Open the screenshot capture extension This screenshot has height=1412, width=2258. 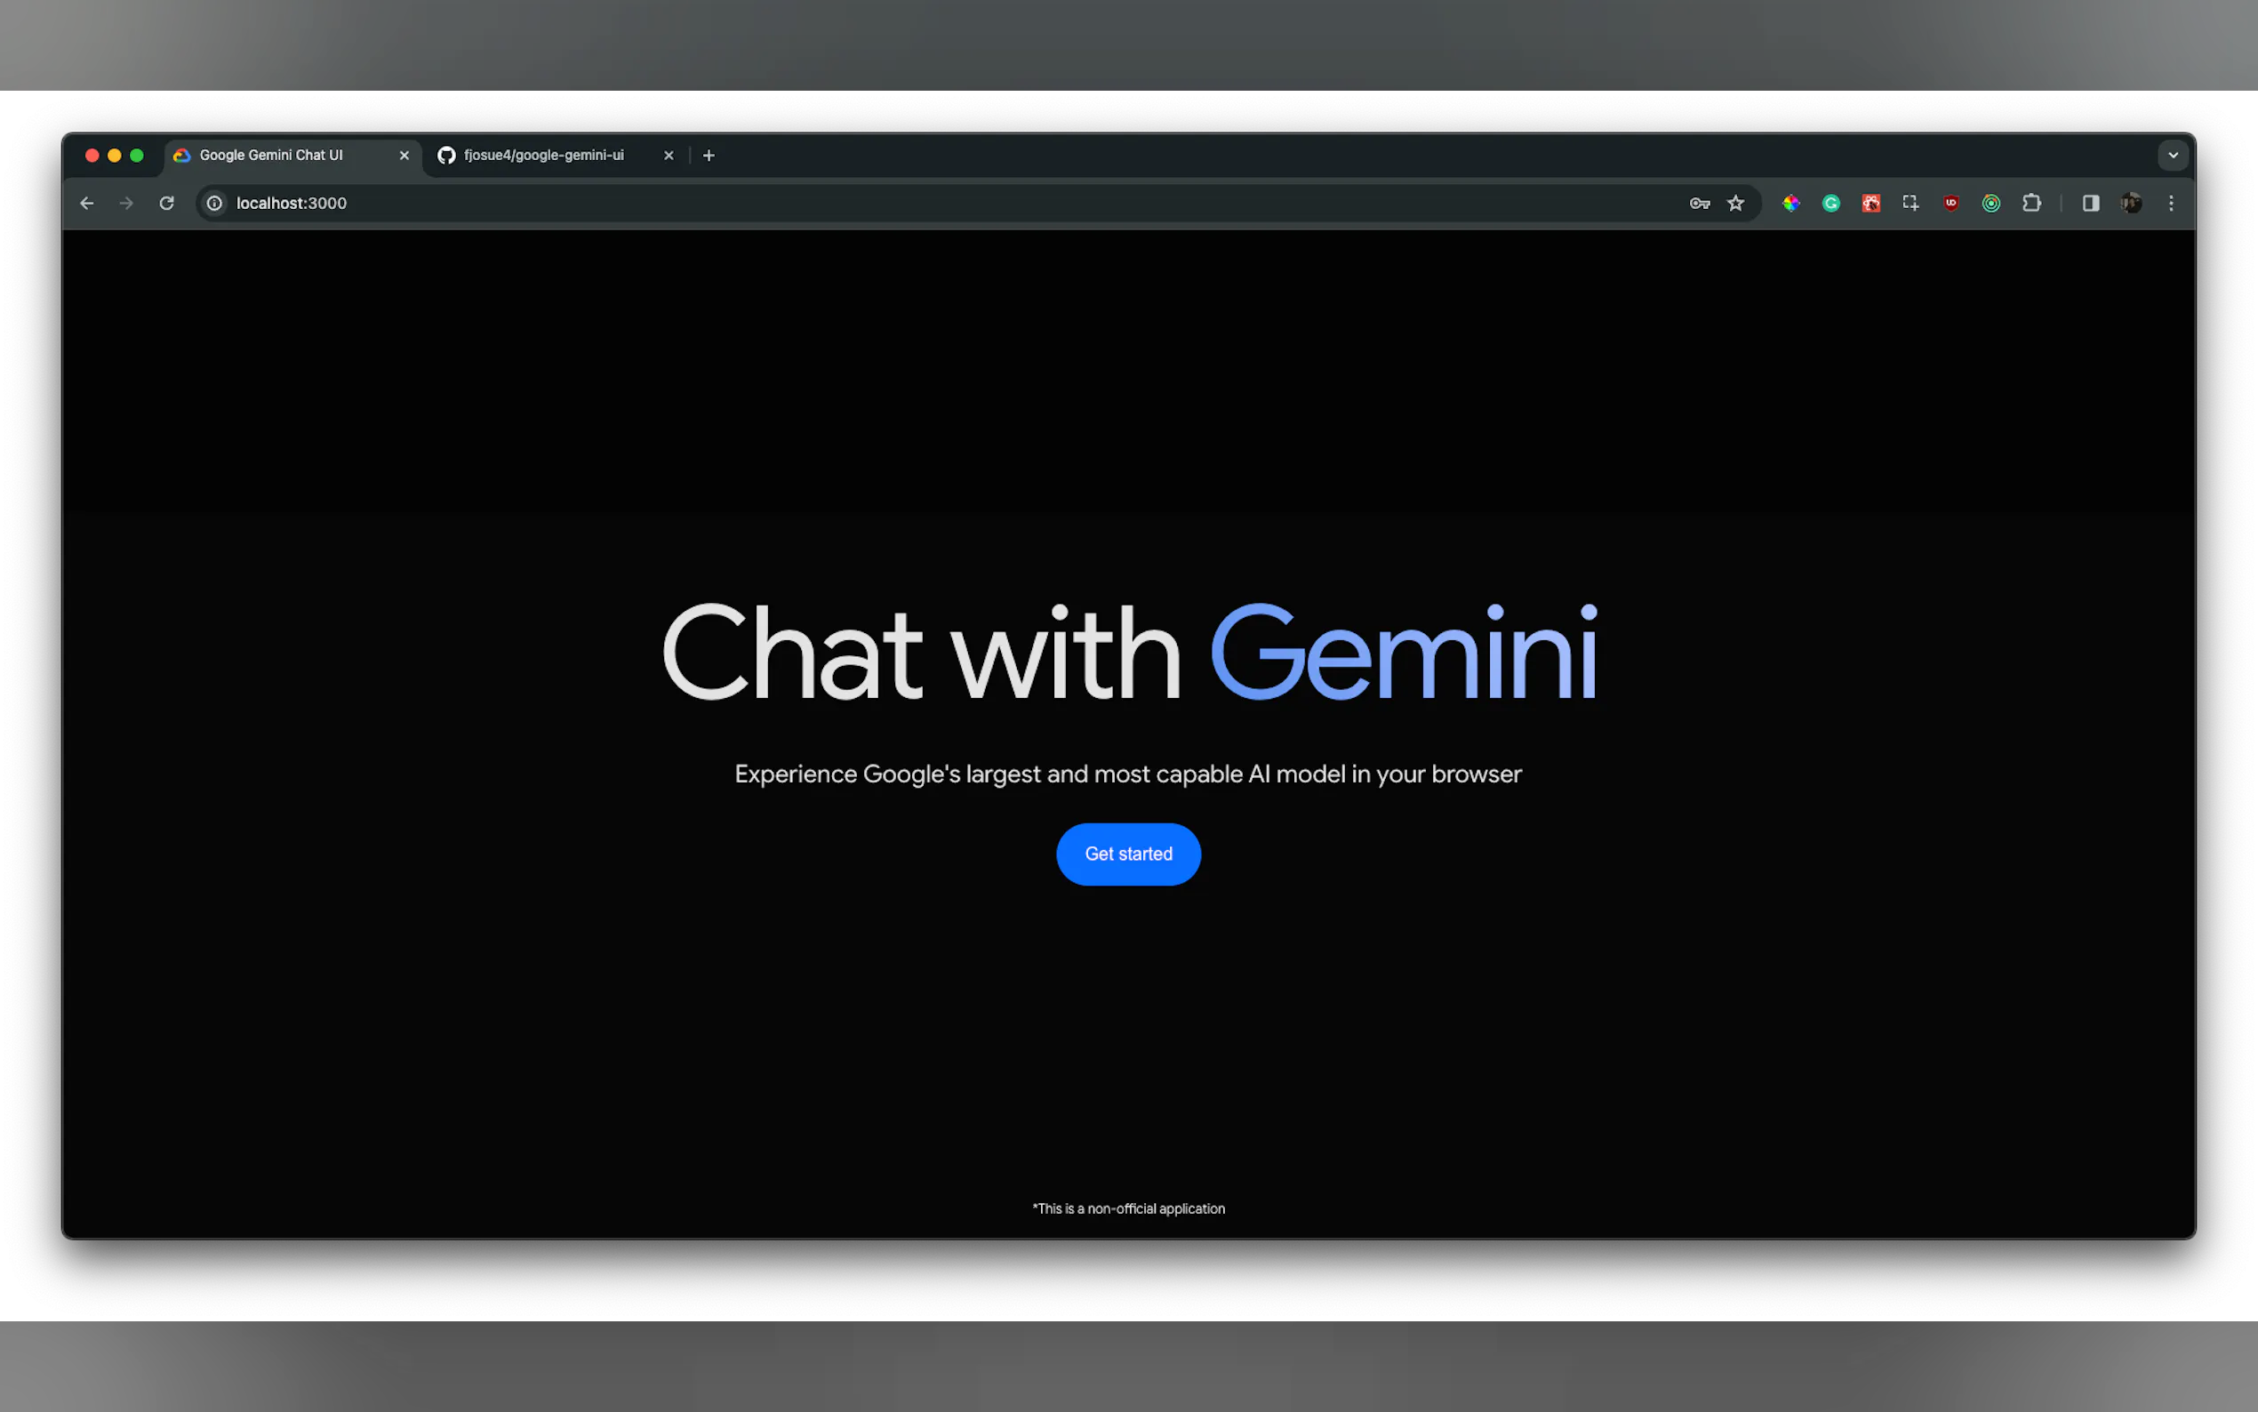(x=1910, y=203)
